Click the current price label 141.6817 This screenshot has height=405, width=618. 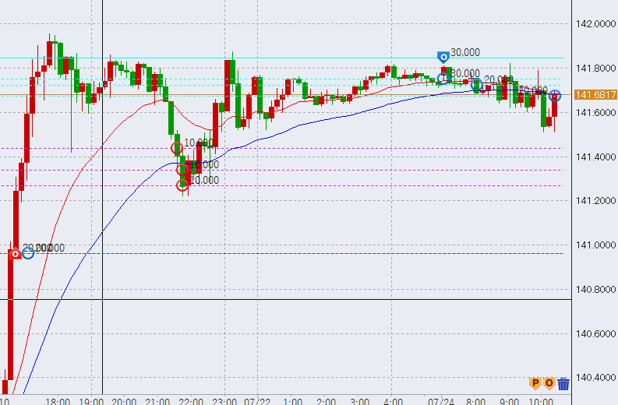(595, 95)
